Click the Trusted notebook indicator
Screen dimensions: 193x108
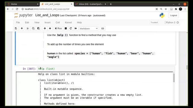click(154, 22)
